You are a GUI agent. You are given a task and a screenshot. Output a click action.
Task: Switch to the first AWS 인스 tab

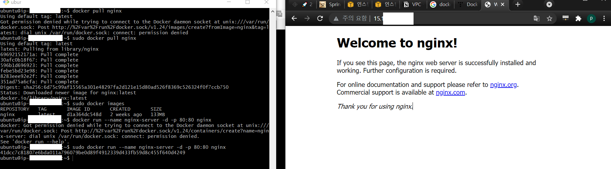(x=358, y=4)
